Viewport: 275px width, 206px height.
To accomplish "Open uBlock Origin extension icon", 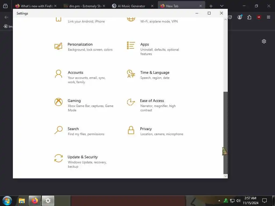I will (x=259, y=17).
